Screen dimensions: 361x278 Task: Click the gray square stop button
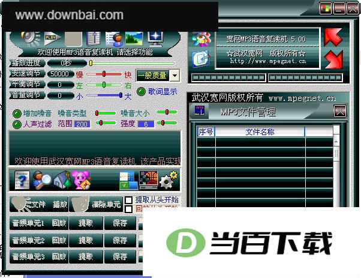pyautogui.click(x=73, y=38)
